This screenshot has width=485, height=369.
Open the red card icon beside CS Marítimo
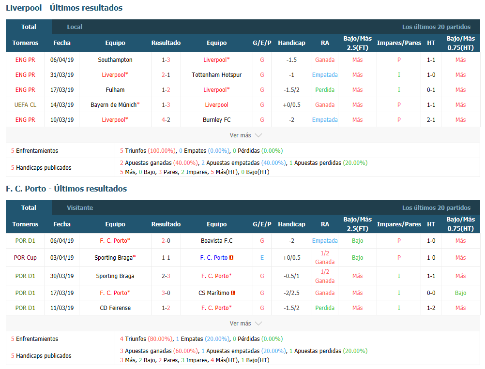point(233,293)
